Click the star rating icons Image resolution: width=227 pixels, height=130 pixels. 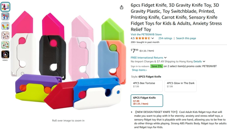click(143, 38)
